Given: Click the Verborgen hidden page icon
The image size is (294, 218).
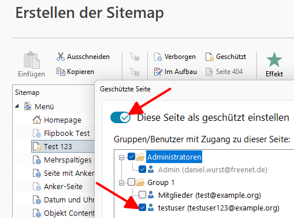Looking at the screenshot, I should click(158, 57).
